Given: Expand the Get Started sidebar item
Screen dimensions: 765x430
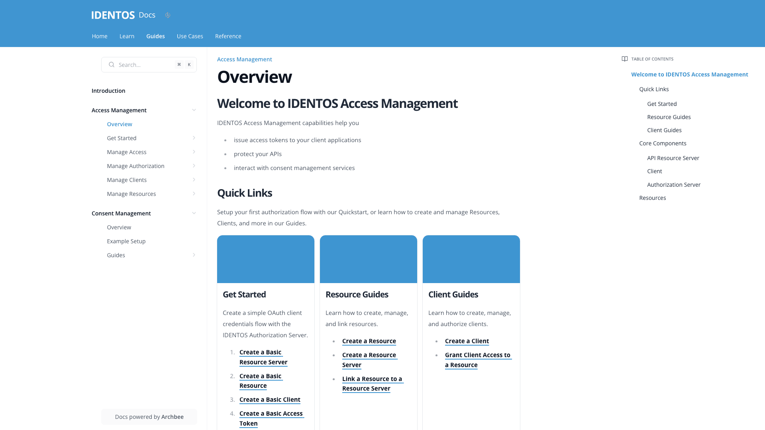Looking at the screenshot, I should point(194,138).
